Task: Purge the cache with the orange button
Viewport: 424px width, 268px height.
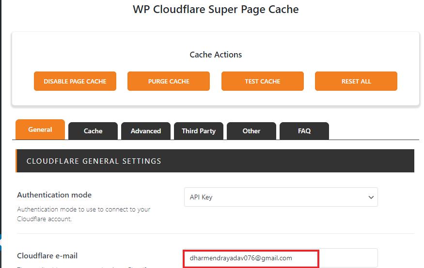Action: pos(169,81)
